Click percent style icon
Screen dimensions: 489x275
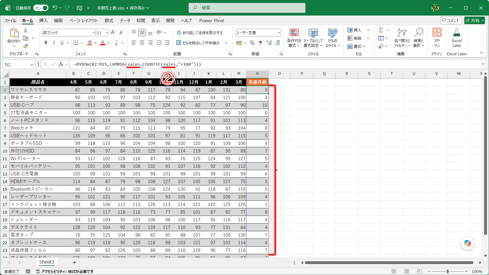pyautogui.click(x=252, y=43)
